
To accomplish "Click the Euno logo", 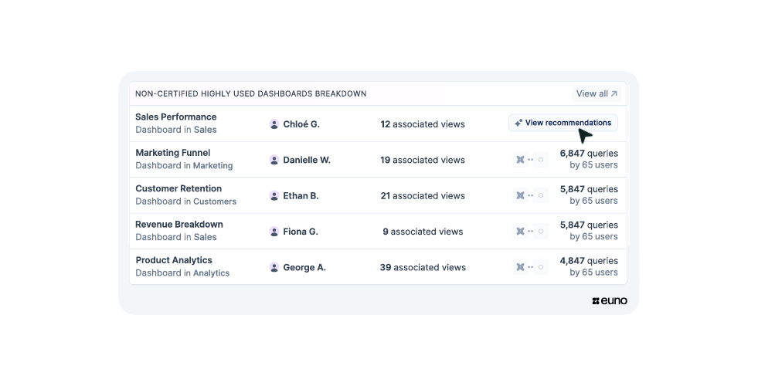I will click(610, 301).
